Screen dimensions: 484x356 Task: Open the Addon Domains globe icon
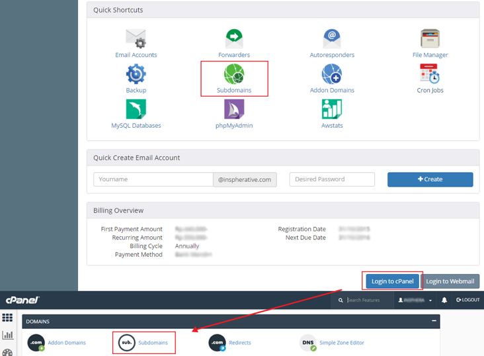point(332,74)
